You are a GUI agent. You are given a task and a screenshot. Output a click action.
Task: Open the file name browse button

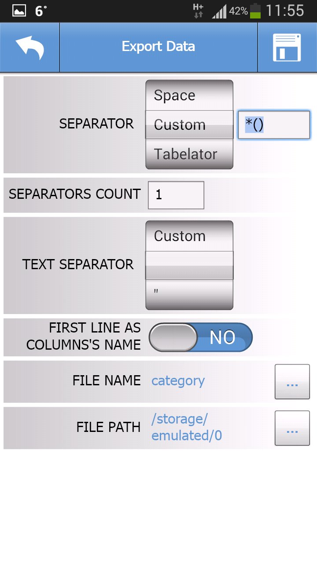292,381
